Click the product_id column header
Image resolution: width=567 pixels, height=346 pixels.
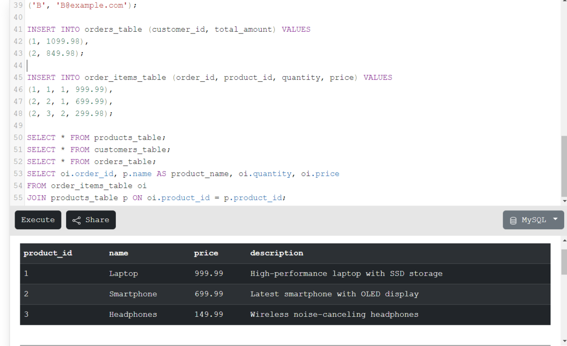(48, 253)
